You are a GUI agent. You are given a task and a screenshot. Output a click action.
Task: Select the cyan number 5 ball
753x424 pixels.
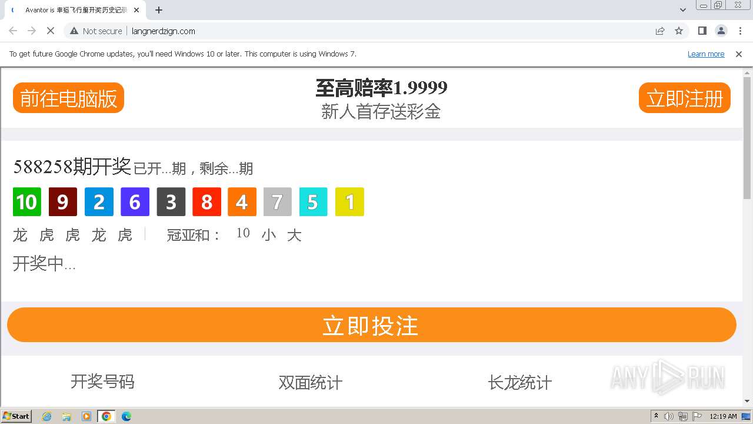click(x=314, y=202)
